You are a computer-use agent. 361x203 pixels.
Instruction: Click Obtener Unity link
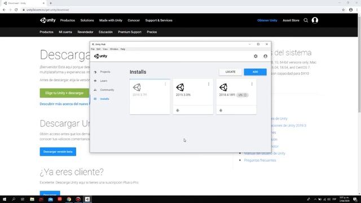(x=267, y=20)
